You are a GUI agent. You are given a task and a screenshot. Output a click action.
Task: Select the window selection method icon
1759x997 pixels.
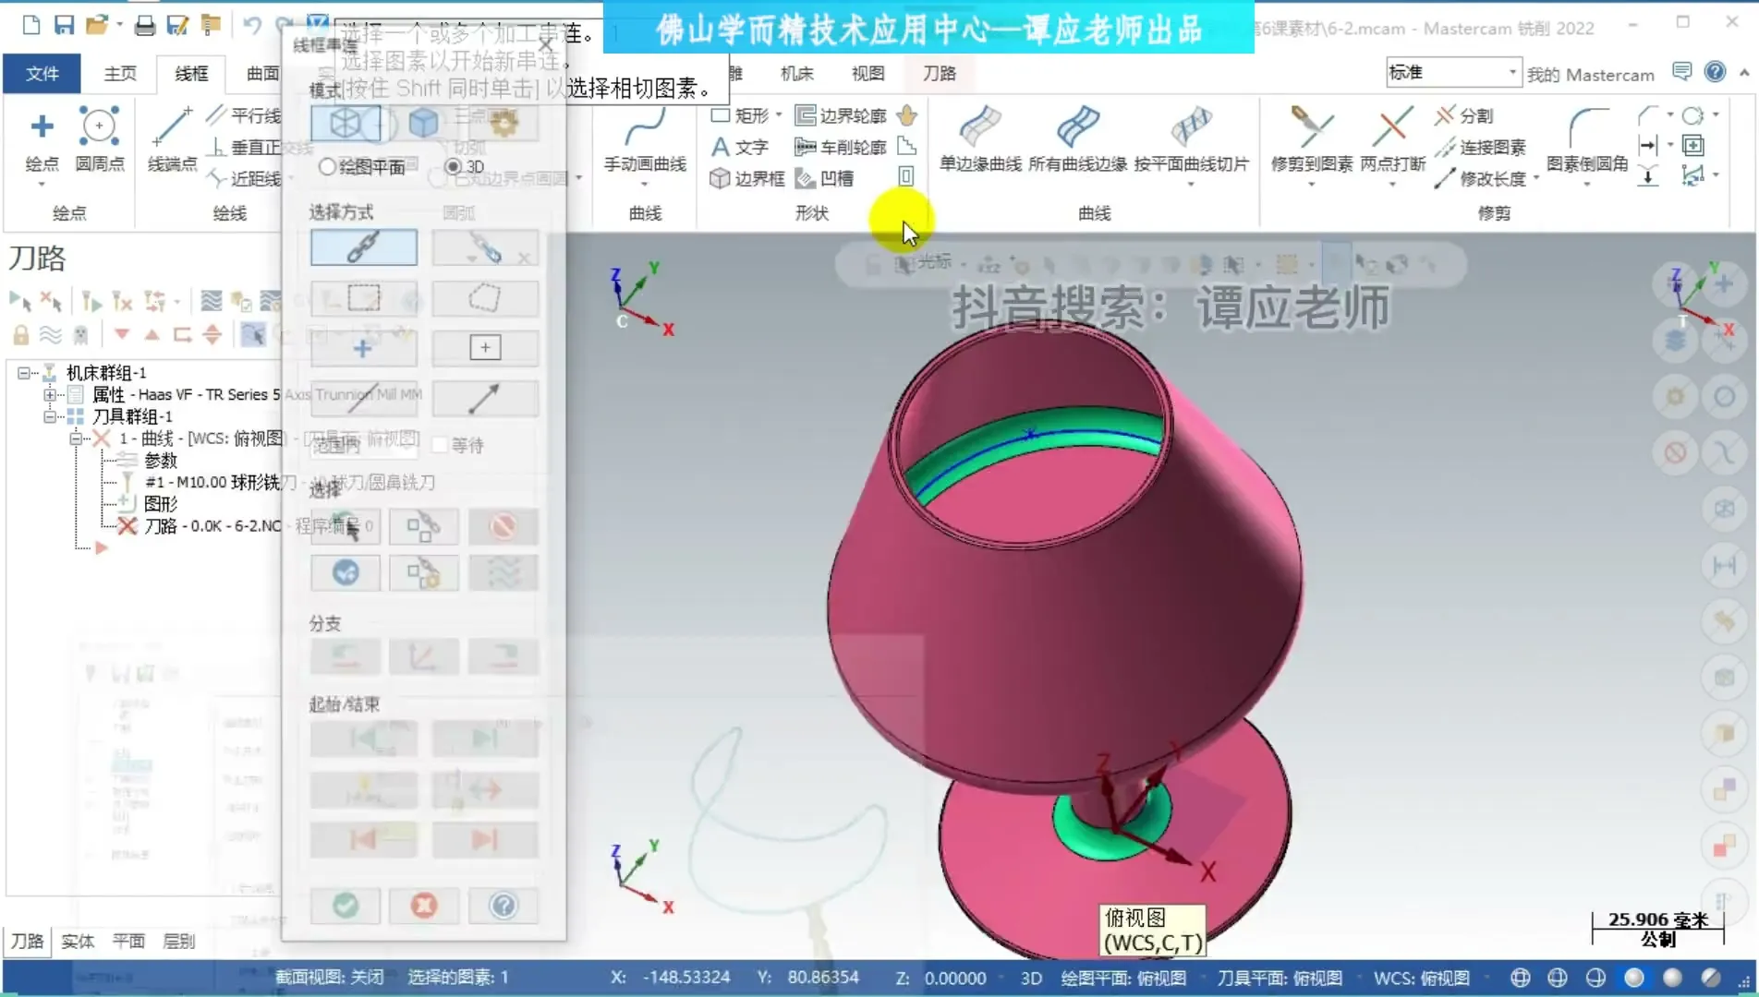click(x=363, y=297)
